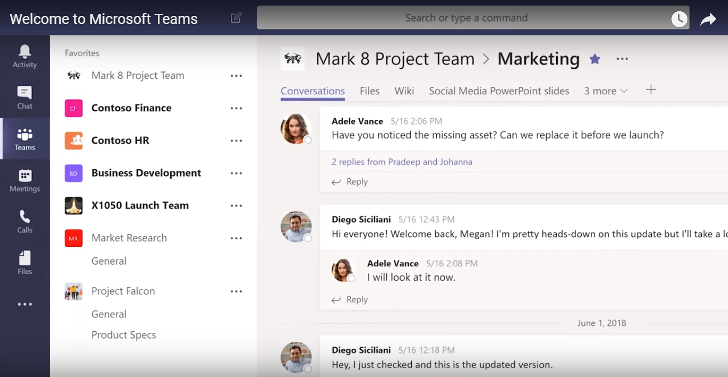Click the compose new chat icon
The width and height of the screenshot is (728, 377).
(x=236, y=18)
